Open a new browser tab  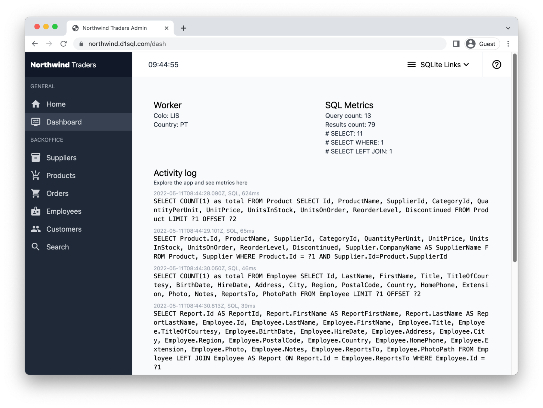183,28
